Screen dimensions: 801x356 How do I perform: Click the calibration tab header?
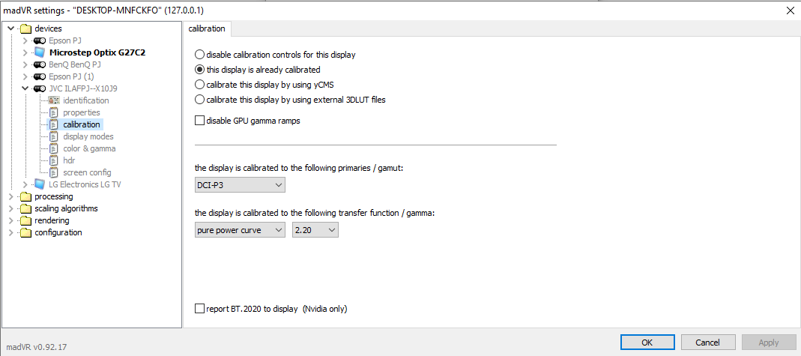[x=207, y=28]
